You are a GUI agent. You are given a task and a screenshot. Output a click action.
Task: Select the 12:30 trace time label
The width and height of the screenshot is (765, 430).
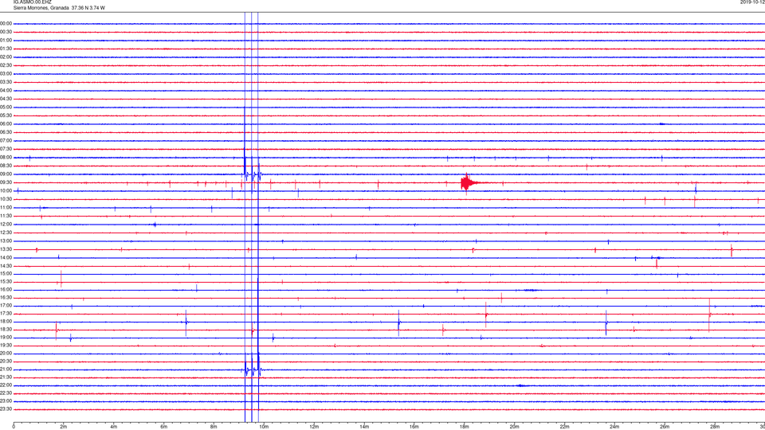pos(6,233)
